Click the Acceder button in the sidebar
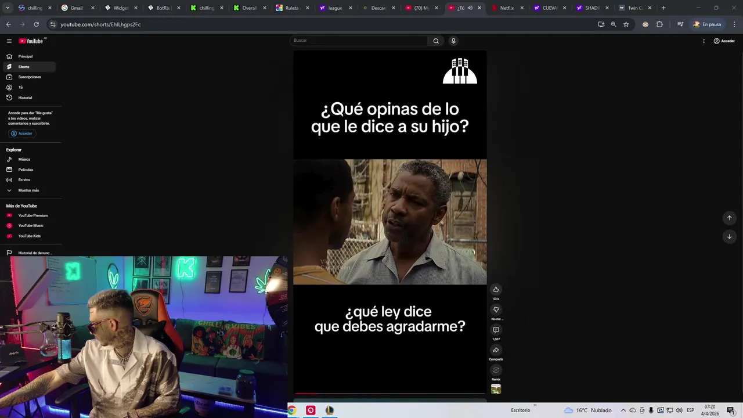The width and height of the screenshot is (743, 418). (x=22, y=134)
